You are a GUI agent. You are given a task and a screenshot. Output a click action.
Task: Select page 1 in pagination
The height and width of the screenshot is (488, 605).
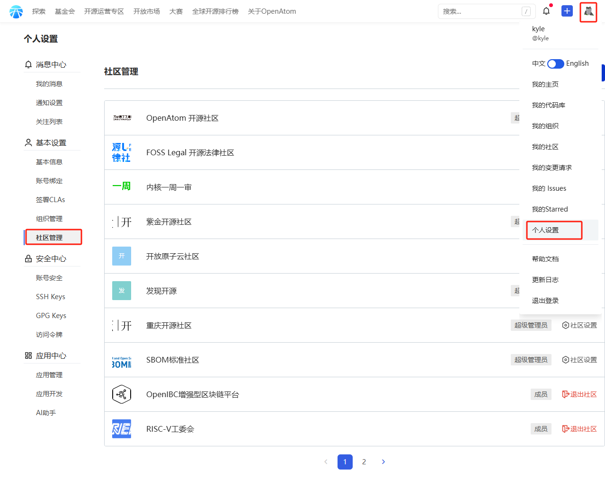click(x=345, y=462)
